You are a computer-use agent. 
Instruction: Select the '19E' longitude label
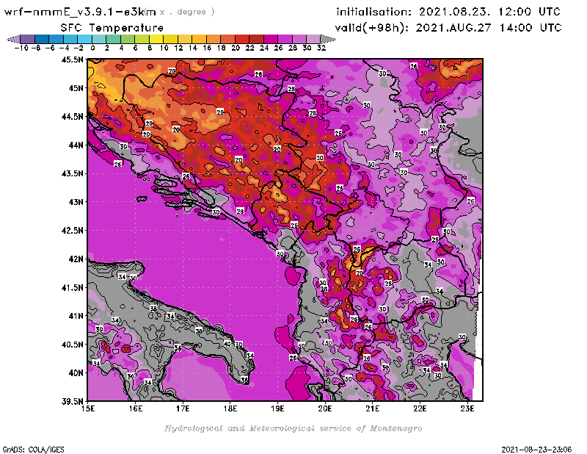click(x=277, y=409)
